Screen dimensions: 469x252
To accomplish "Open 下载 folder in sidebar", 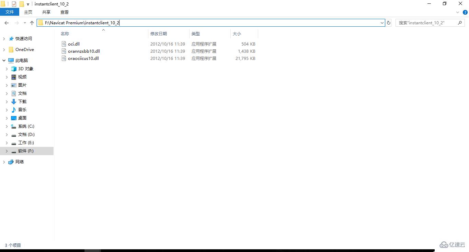I will point(22,101).
